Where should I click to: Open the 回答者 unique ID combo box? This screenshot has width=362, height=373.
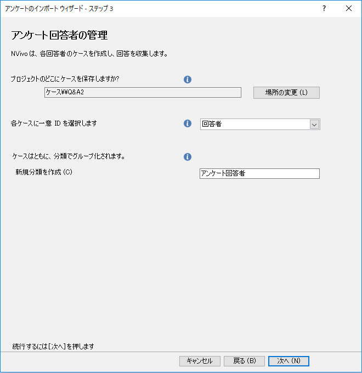pyautogui.click(x=254, y=124)
